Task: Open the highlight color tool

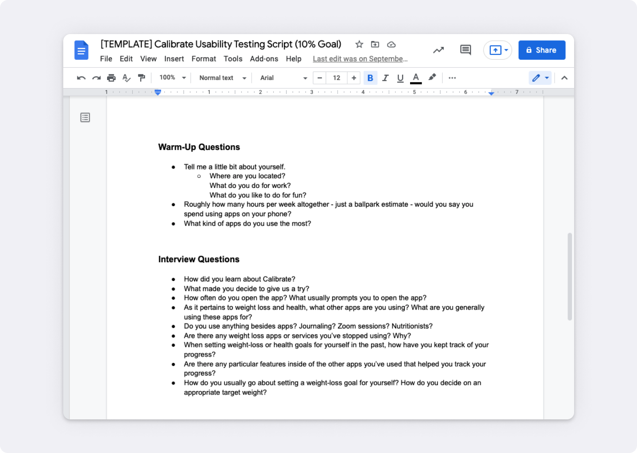Action: [432, 77]
